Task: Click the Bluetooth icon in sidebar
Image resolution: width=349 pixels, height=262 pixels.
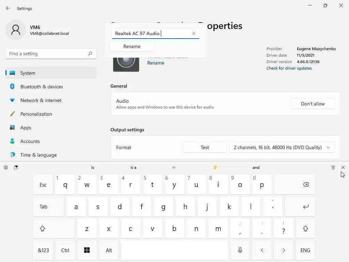Action: click(x=12, y=86)
